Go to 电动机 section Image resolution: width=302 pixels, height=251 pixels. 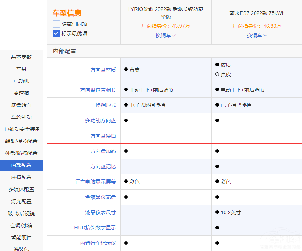(21, 81)
